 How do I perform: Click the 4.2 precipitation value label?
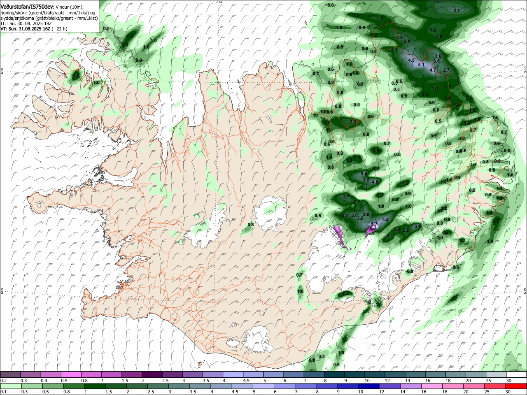pyautogui.click(x=385, y=219)
